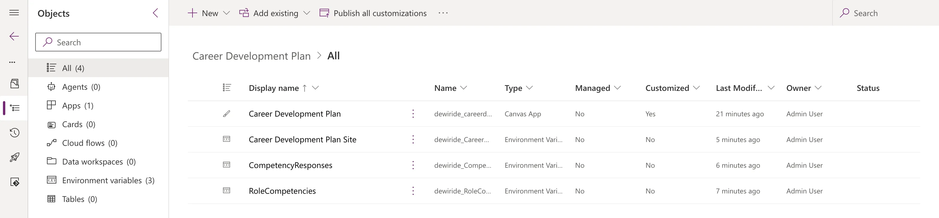Screen dimensions: 939x218
Task: Expand the Add existing dropdown
Action: pos(307,13)
